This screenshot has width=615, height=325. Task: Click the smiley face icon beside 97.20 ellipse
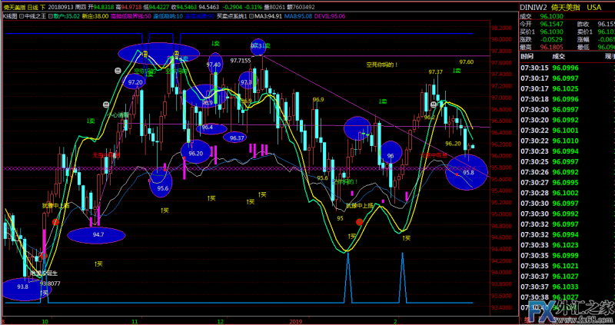[118, 71]
